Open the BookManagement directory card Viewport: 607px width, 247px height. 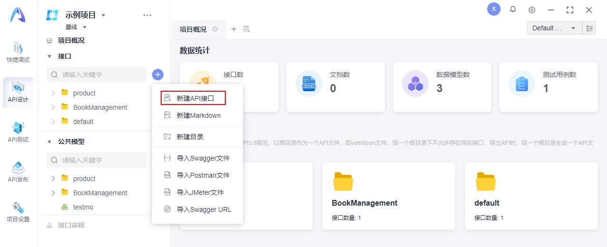pos(389,196)
